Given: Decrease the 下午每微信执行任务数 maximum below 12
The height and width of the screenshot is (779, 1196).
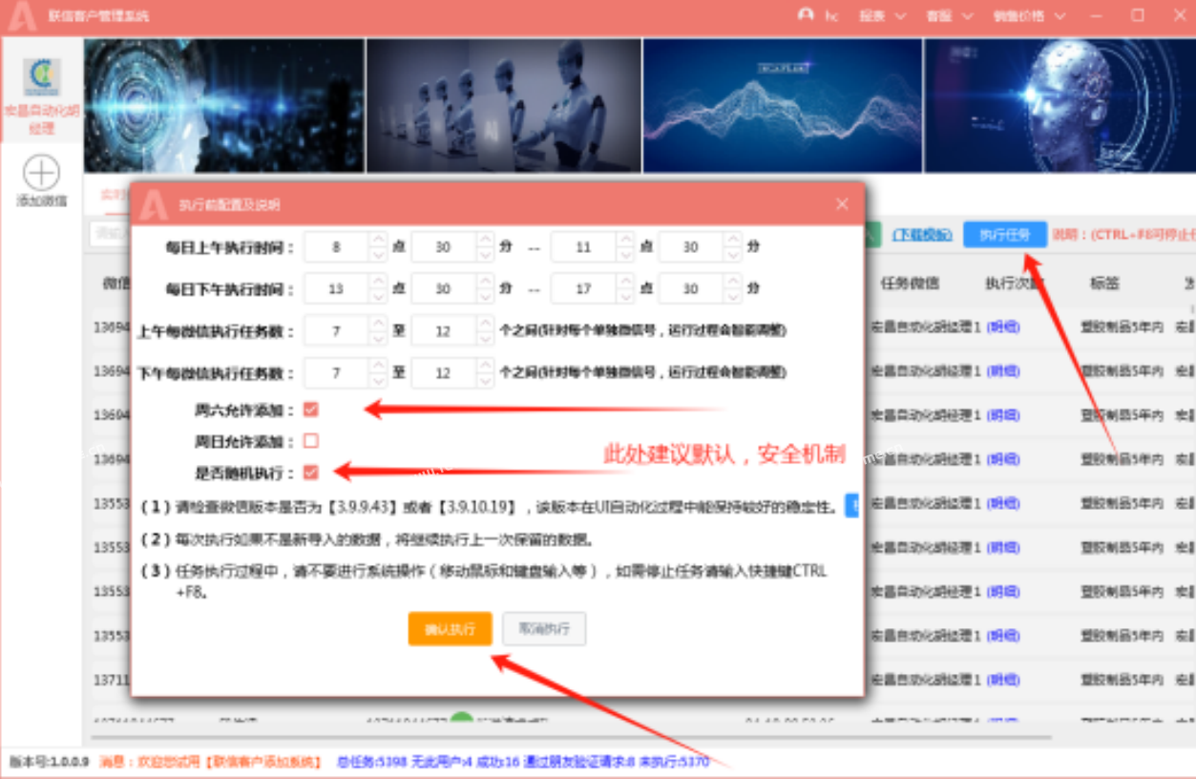Looking at the screenshot, I should click(x=484, y=381).
